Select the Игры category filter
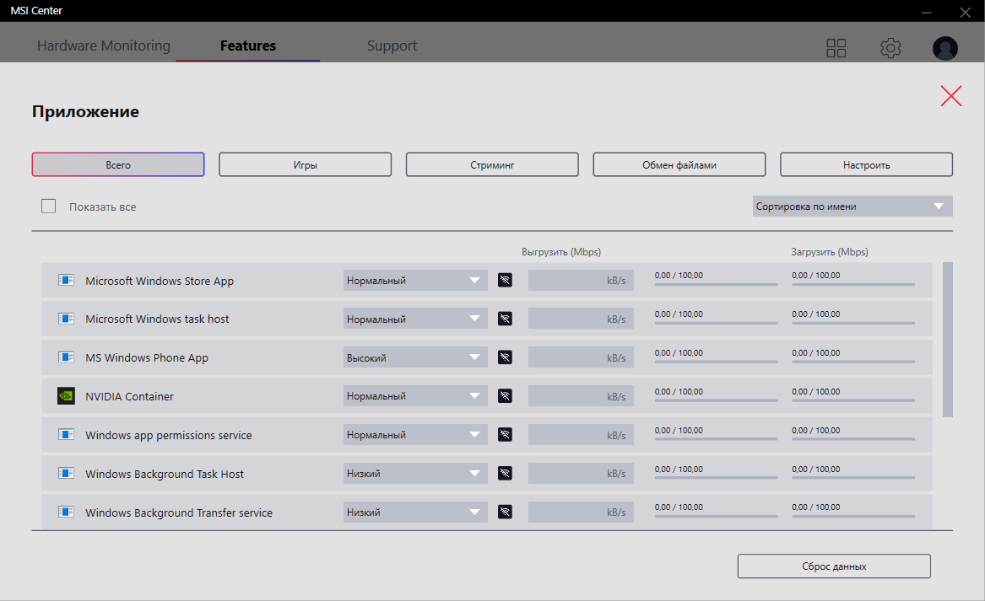The width and height of the screenshot is (985, 601). [x=306, y=164]
